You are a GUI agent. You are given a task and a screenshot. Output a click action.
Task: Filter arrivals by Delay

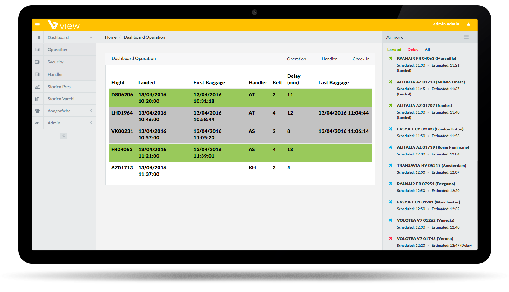pos(413,50)
